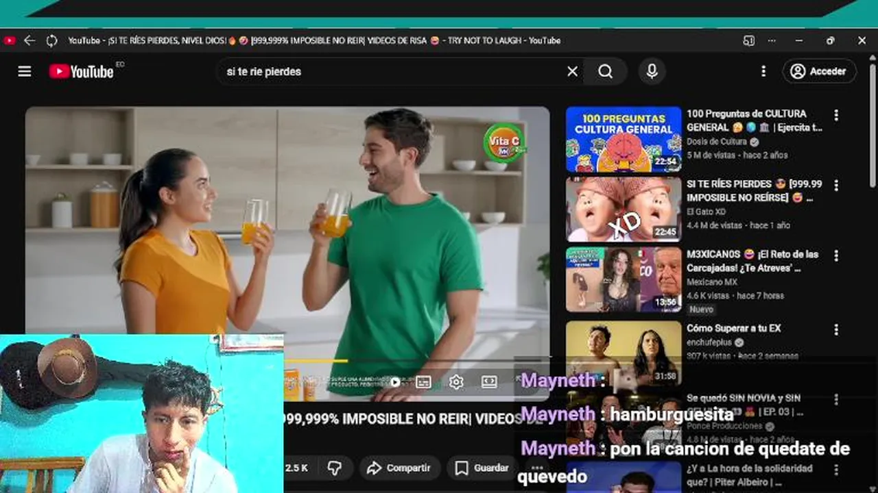The width and height of the screenshot is (878, 493).
Task: Open the SI TE RÍES PIERDES XD thumbnail
Action: pos(624,210)
